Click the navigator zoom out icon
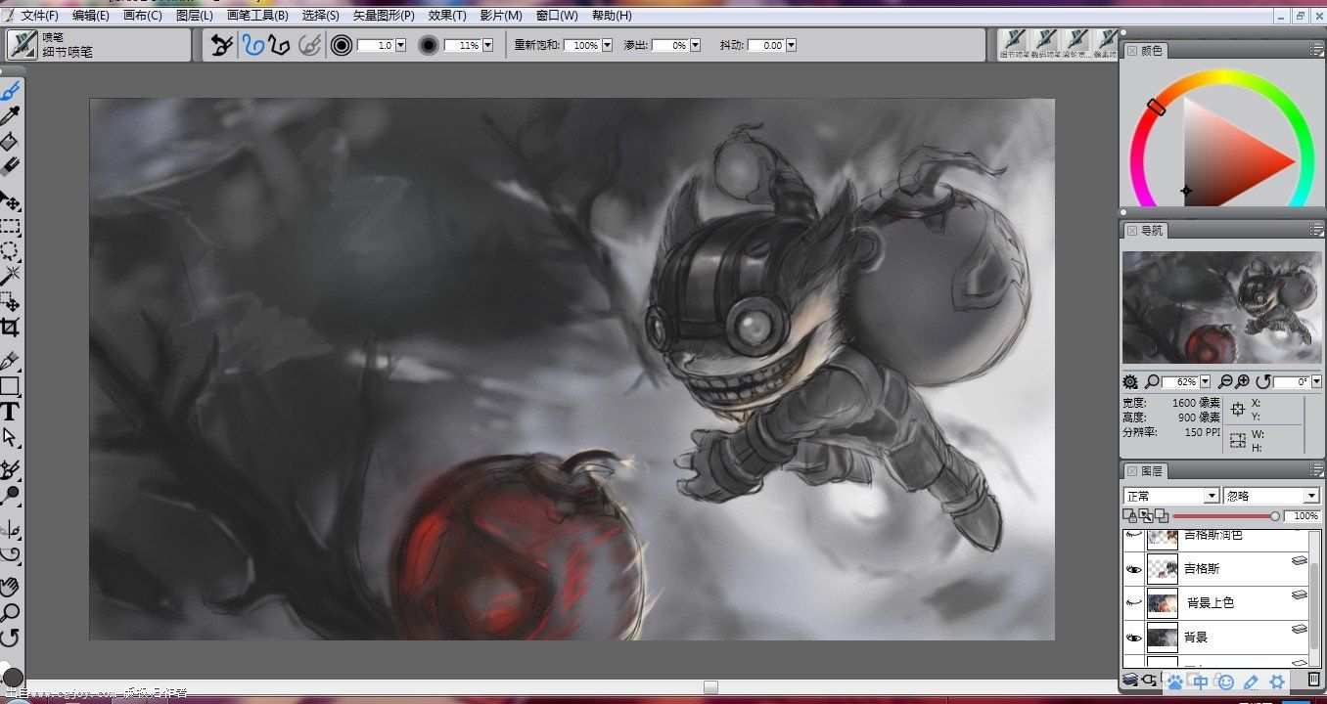The height and width of the screenshot is (704, 1327). 1225,381
